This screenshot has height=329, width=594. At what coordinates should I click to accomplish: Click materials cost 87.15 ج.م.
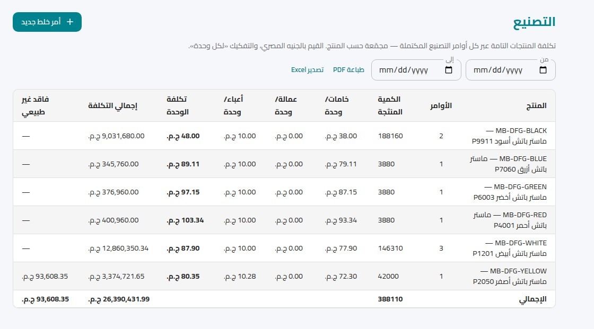coord(341,192)
